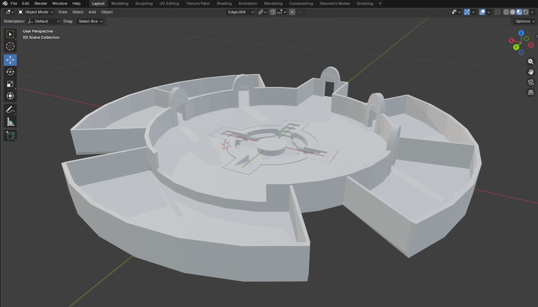Toggle viewport gizmos display
The image size is (538, 307).
(467, 12)
